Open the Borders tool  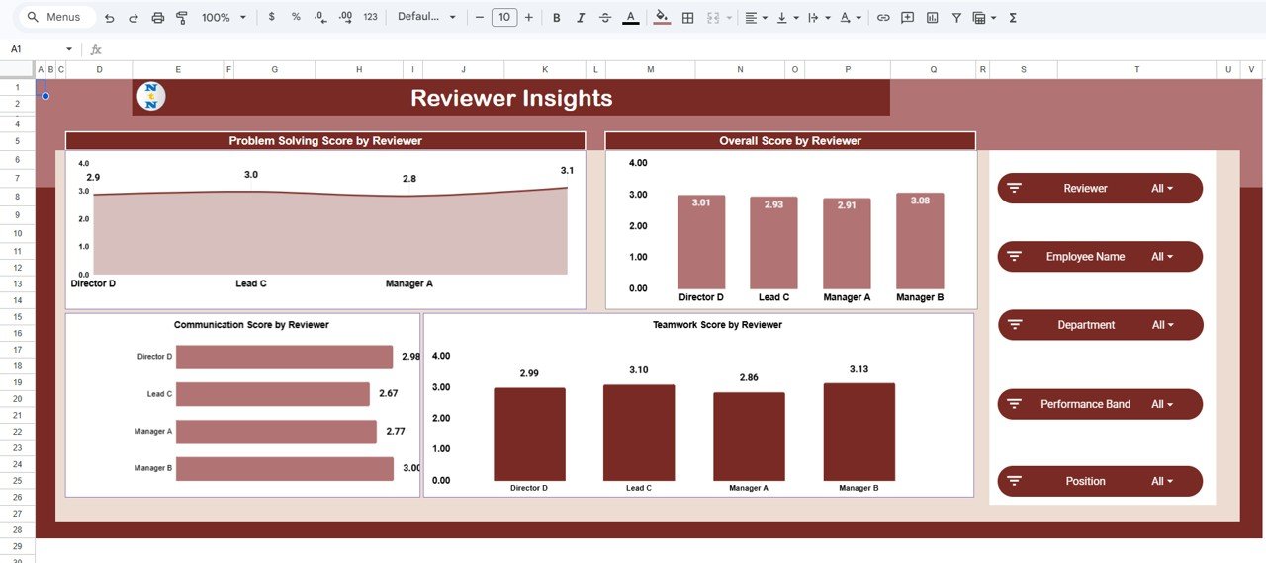coord(687,18)
